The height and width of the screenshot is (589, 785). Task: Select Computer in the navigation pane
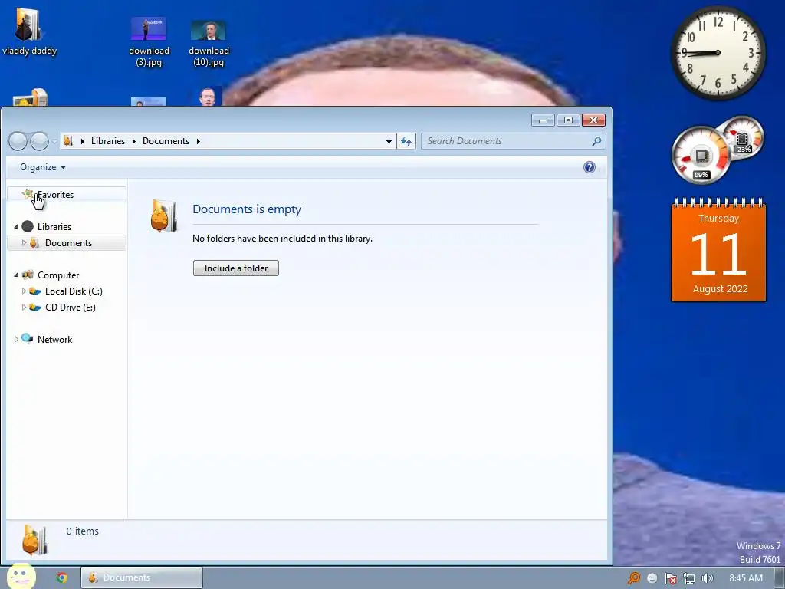pos(58,275)
